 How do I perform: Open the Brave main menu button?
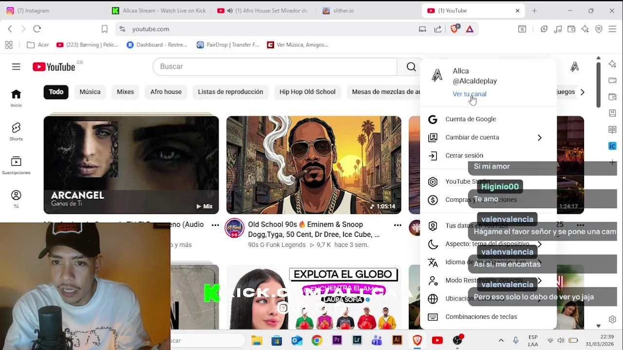coord(612,29)
